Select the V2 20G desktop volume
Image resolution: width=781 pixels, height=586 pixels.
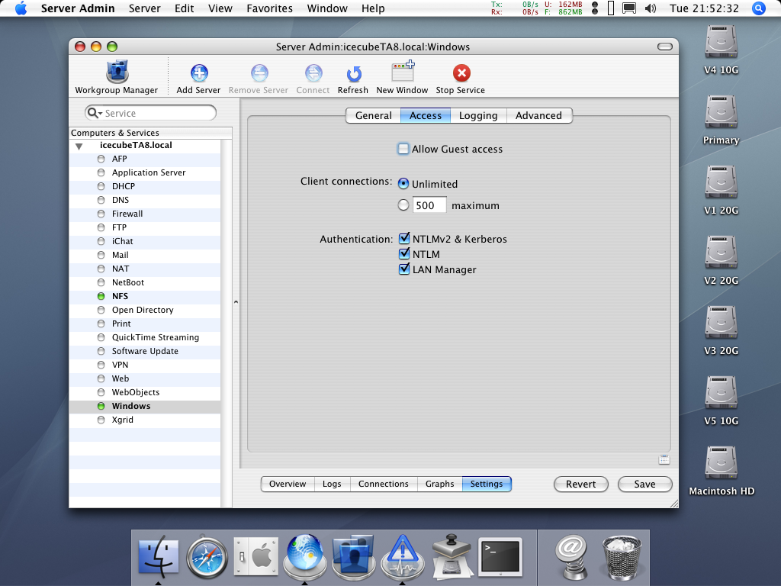pyautogui.click(x=722, y=253)
